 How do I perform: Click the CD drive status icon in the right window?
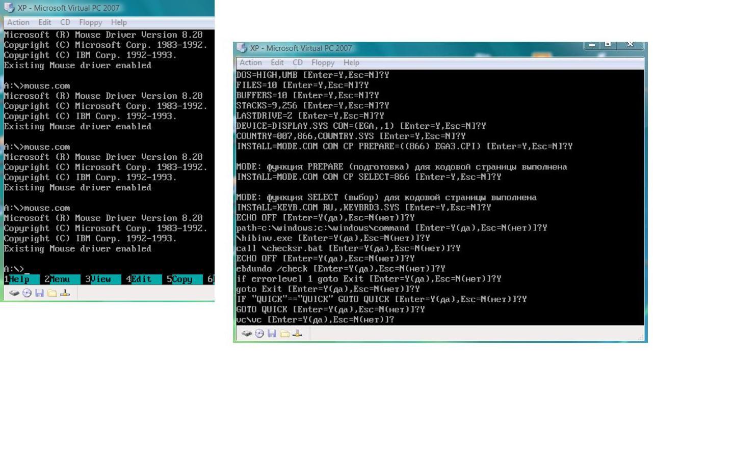tap(259, 333)
